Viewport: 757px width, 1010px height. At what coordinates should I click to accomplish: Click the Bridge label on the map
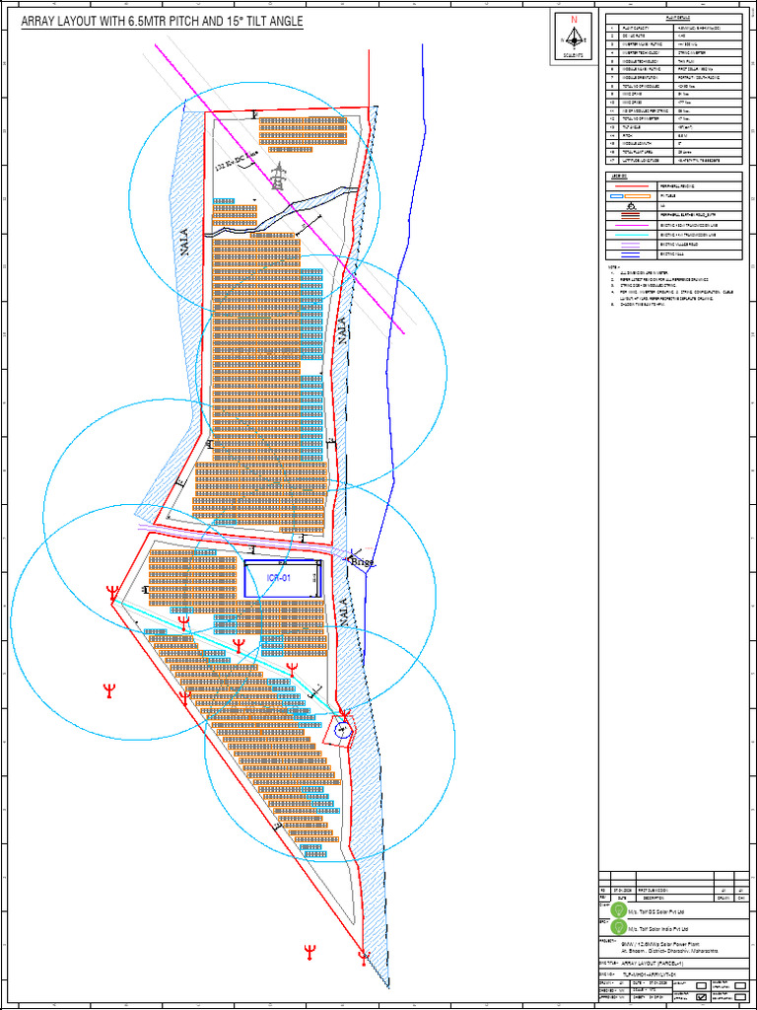click(363, 563)
